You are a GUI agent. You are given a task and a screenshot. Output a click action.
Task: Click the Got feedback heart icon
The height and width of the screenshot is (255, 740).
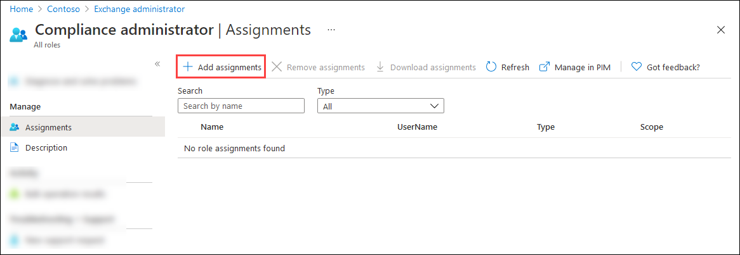coord(637,67)
